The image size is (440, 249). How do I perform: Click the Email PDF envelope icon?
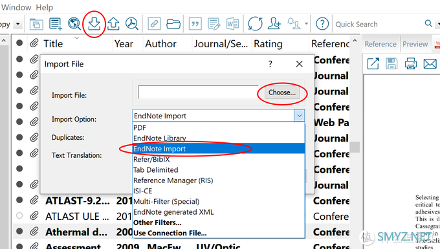point(430,63)
